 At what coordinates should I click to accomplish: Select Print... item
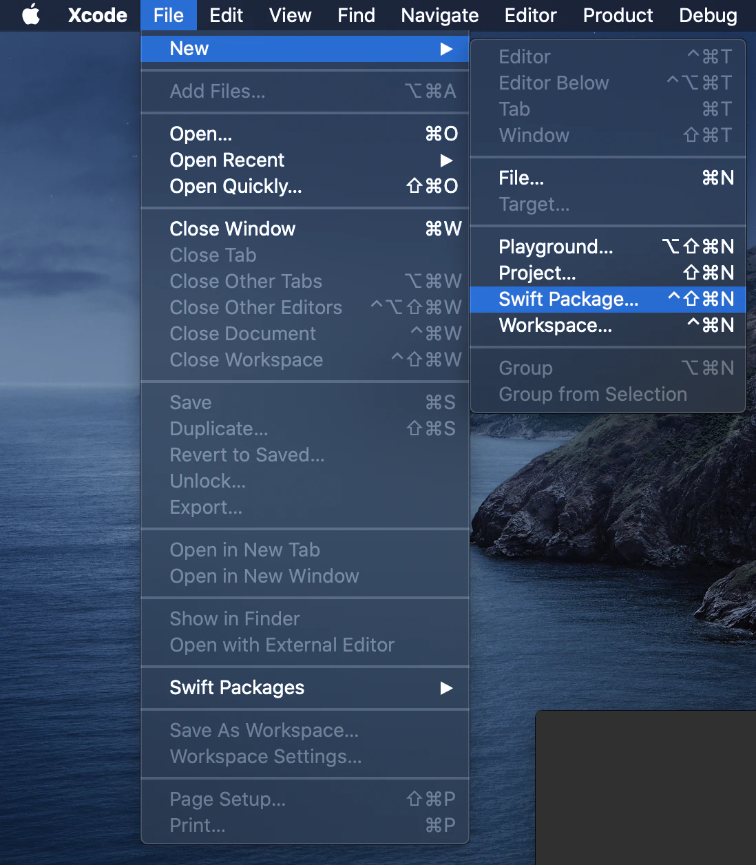click(x=305, y=825)
